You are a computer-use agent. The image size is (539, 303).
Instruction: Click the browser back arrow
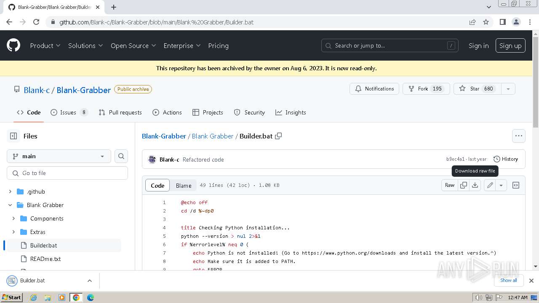coord(9,22)
